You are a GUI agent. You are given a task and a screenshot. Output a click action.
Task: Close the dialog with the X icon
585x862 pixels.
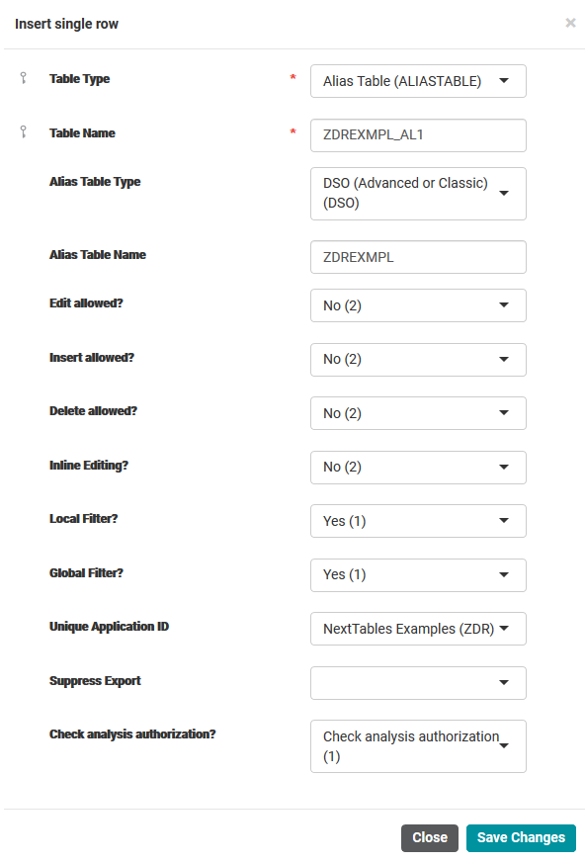(571, 23)
